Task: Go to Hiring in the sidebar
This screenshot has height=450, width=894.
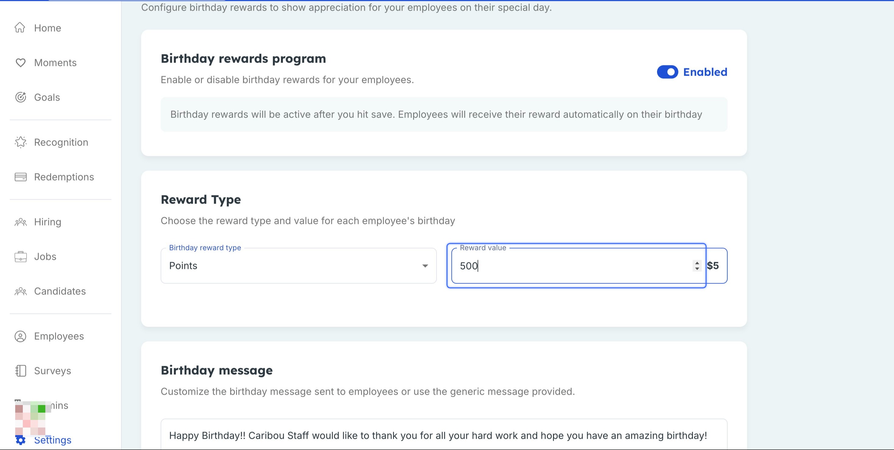Action: point(47,222)
